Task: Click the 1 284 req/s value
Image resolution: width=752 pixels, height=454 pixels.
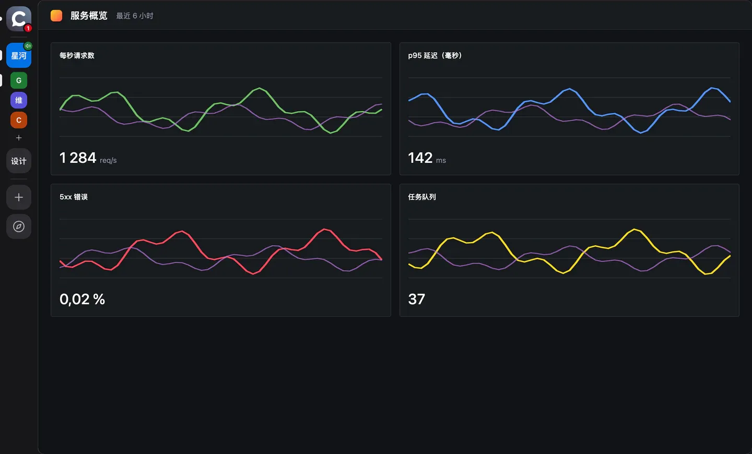Action: [x=88, y=158]
